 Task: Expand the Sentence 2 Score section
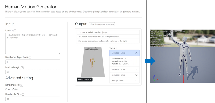click(x=124, y=70)
